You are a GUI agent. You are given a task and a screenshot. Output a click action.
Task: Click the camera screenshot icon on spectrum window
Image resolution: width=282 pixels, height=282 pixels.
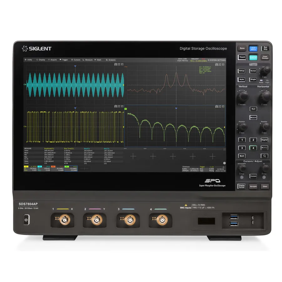coord(217,64)
